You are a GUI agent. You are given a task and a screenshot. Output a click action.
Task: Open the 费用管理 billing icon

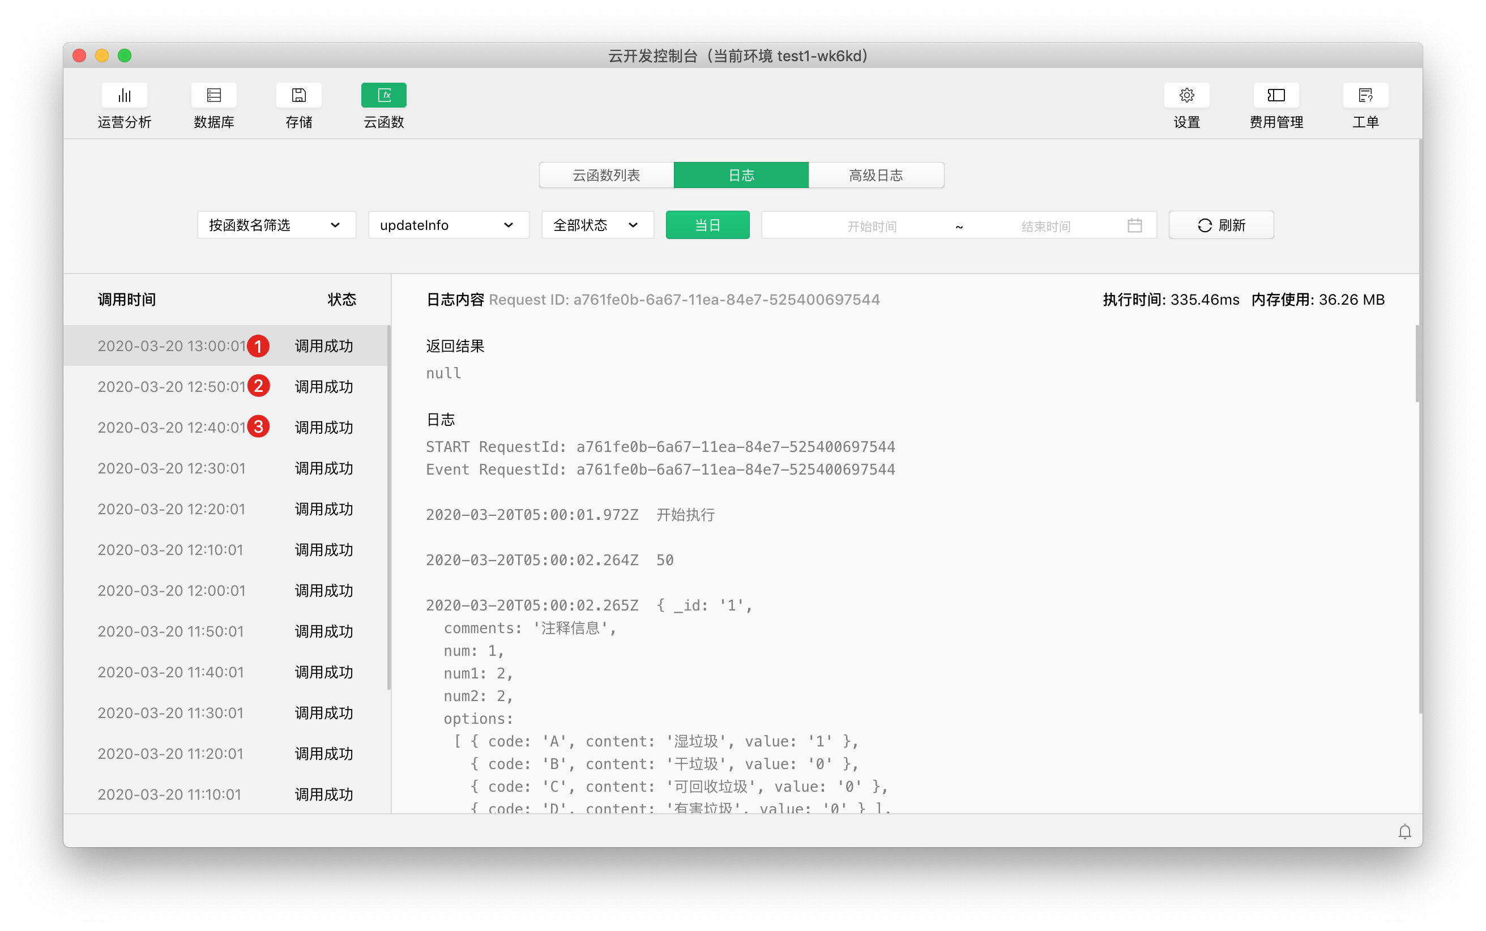pos(1275,96)
